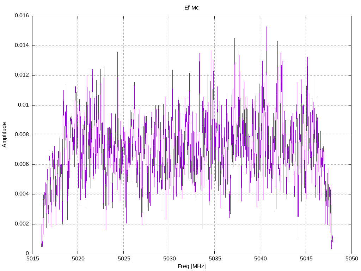Image resolution: width=361 pixels, height=271 pixels.
Task: Click the x-axis tick label 5015
Action: tap(32, 259)
